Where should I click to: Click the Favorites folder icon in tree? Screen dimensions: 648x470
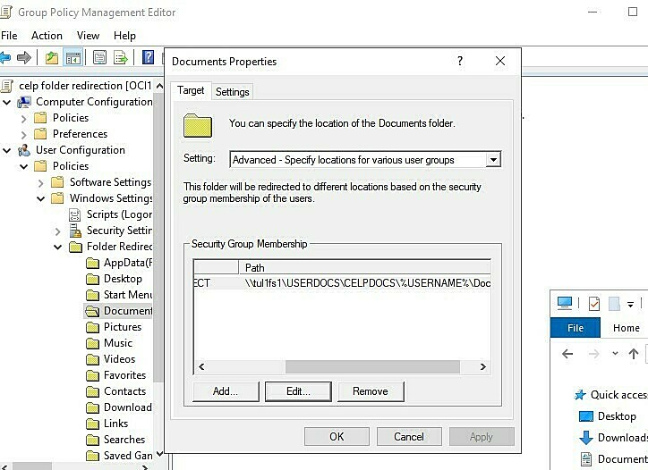tap(92, 375)
